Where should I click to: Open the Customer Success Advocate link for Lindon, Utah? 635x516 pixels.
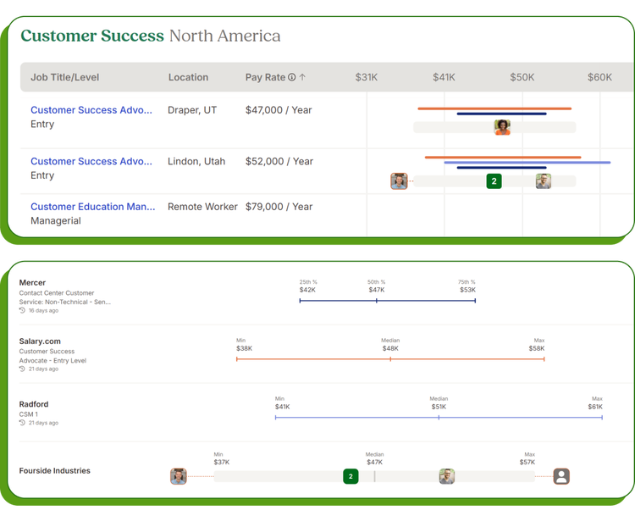91,161
